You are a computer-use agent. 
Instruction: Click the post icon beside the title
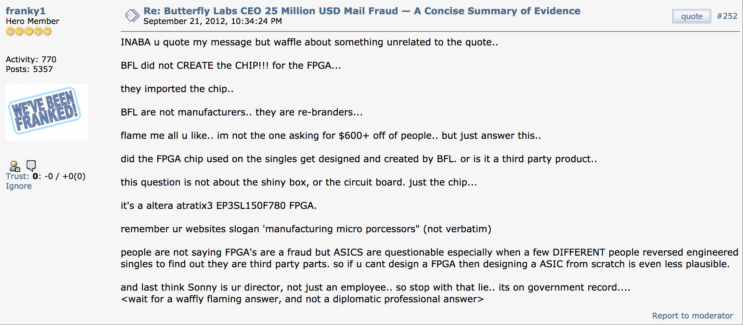tap(132, 15)
